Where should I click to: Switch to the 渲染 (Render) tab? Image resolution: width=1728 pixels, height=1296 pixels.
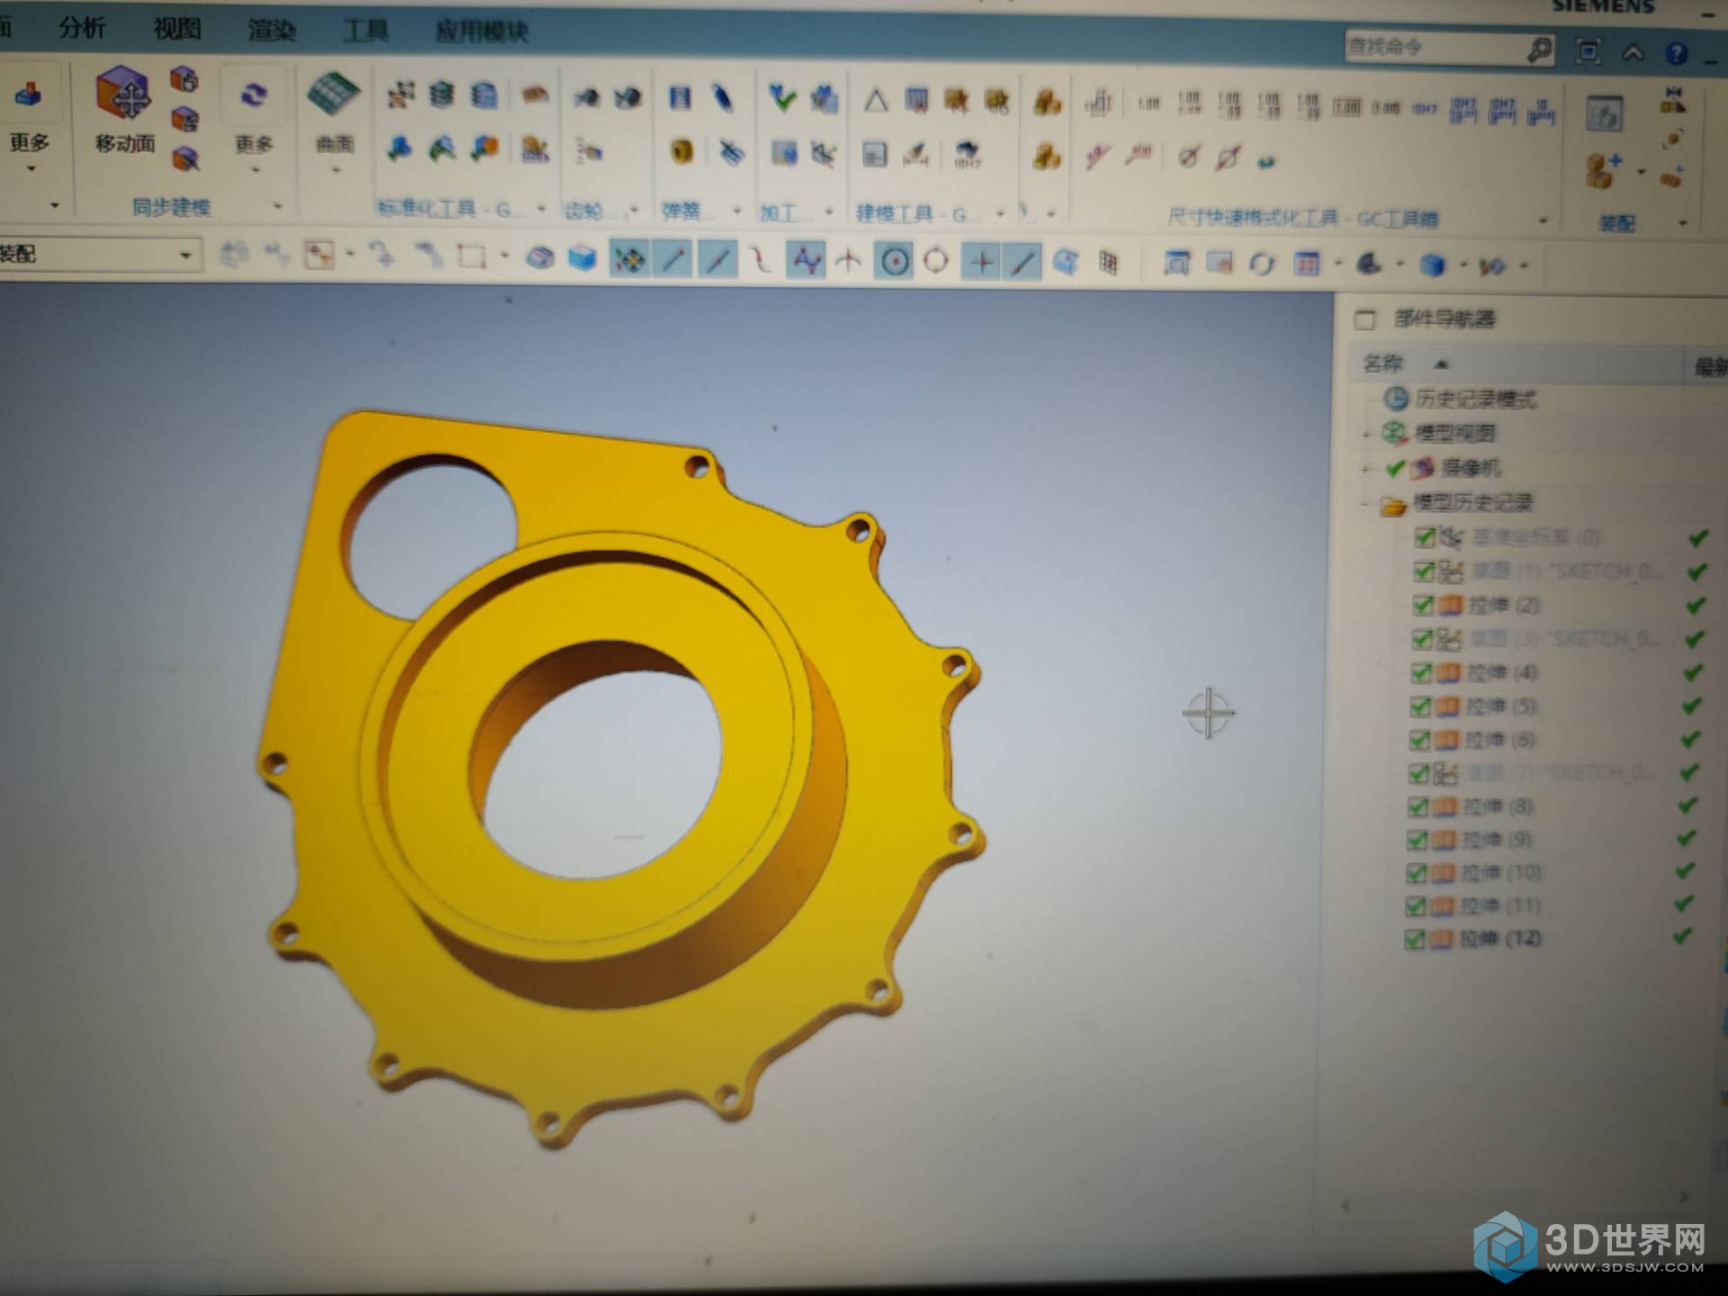pyautogui.click(x=271, y=31)
